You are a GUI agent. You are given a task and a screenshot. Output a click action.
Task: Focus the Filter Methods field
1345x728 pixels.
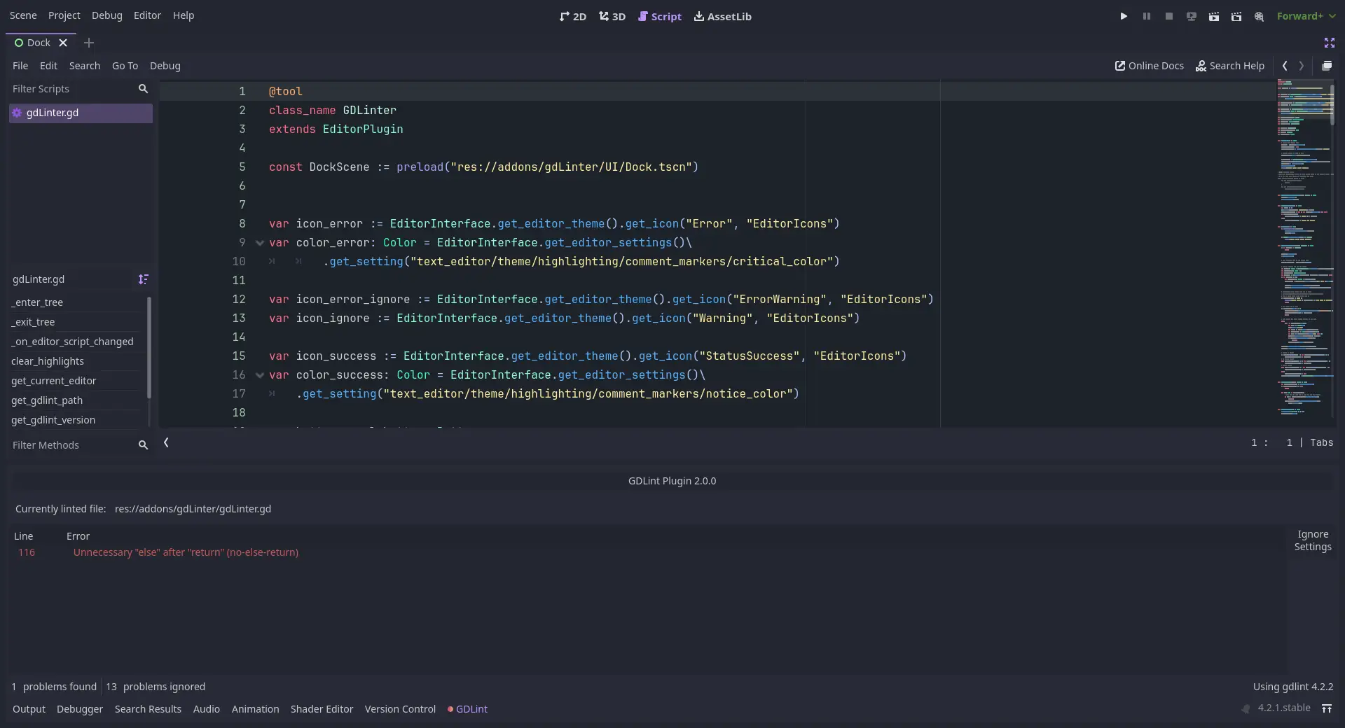[81, 445]
